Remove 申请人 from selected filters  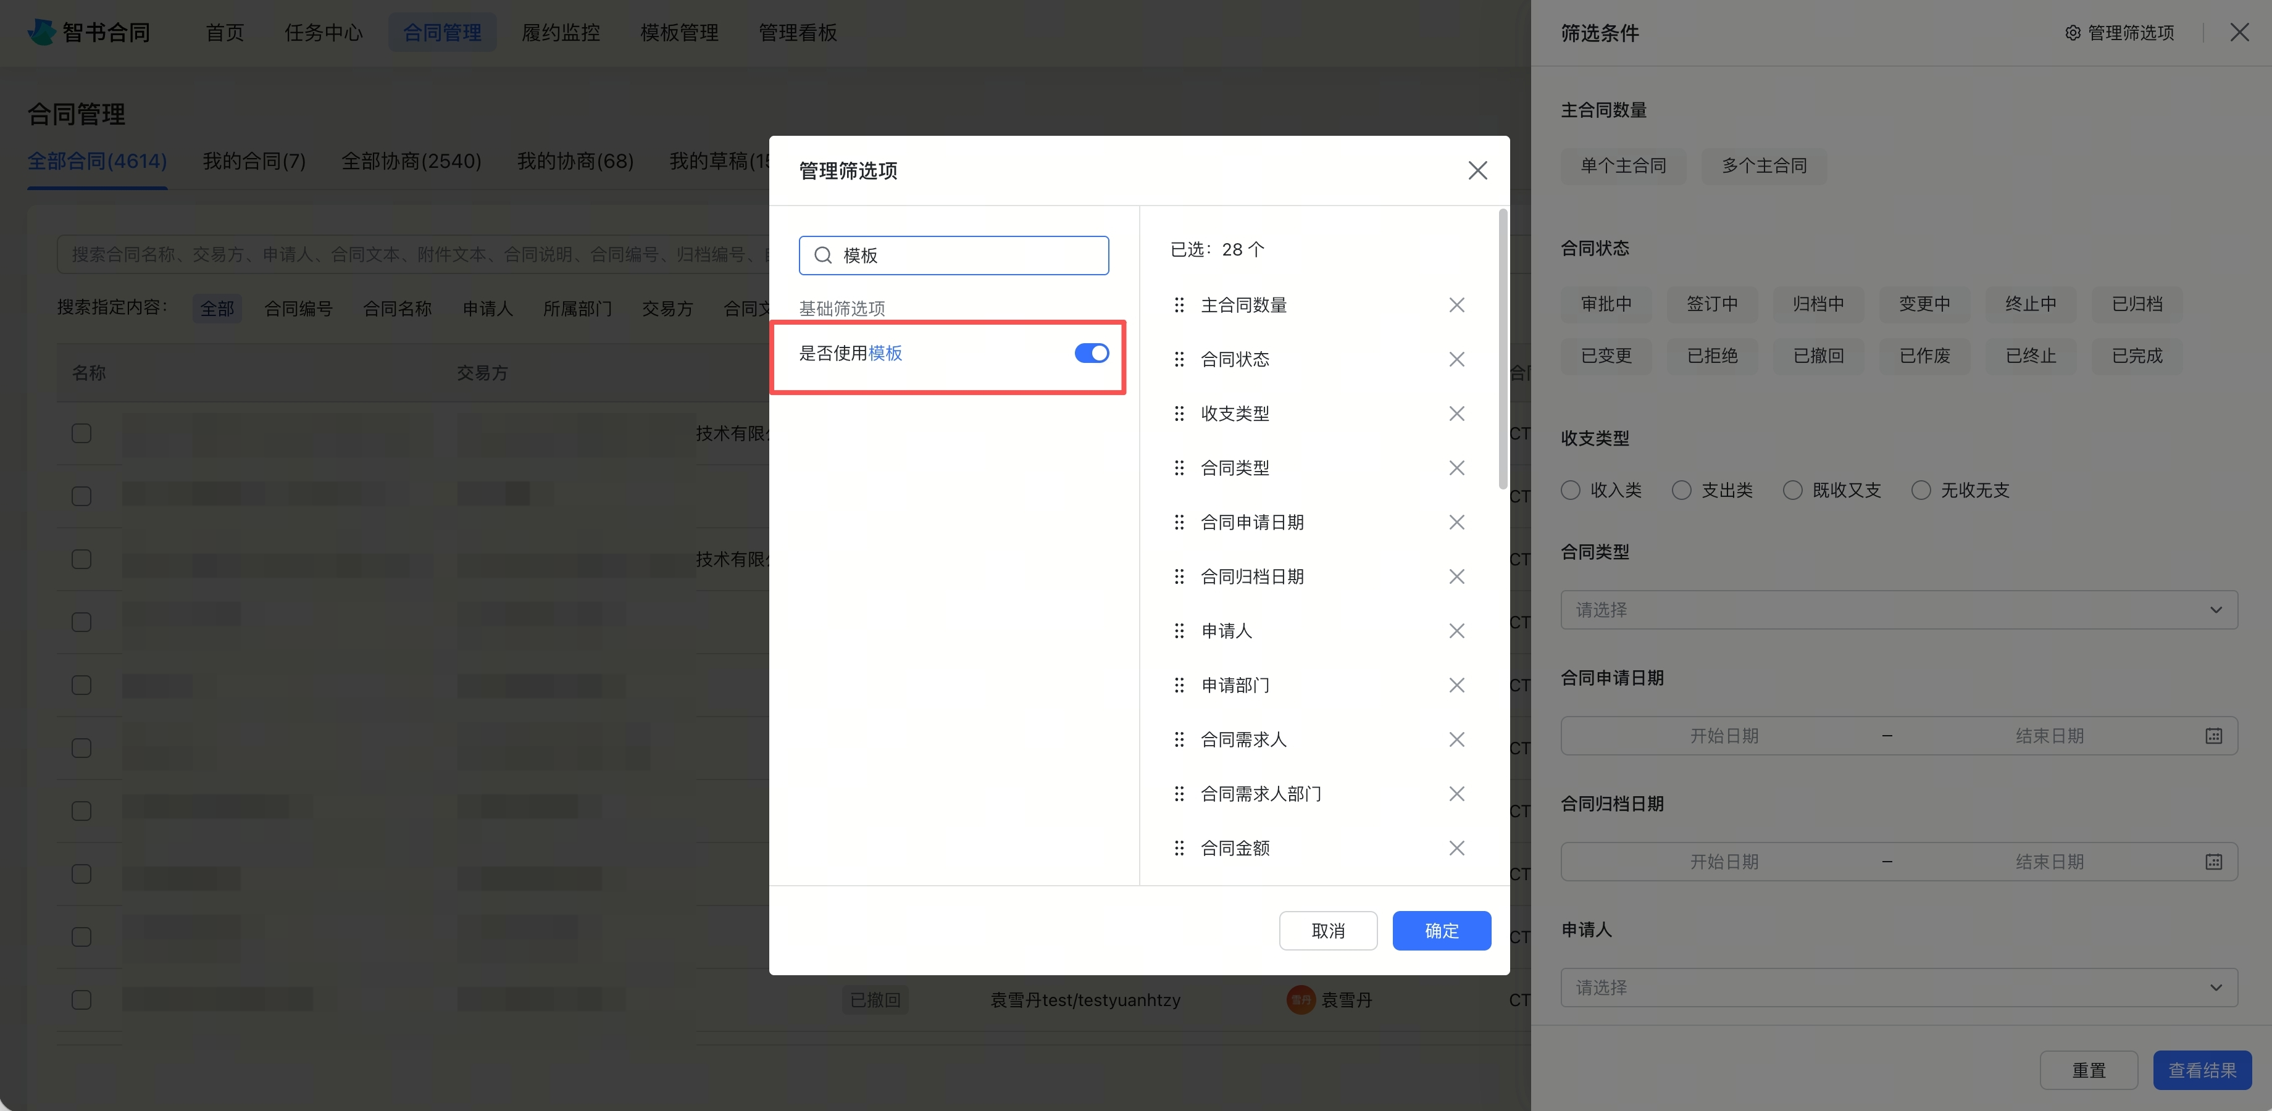(1456, 630)
